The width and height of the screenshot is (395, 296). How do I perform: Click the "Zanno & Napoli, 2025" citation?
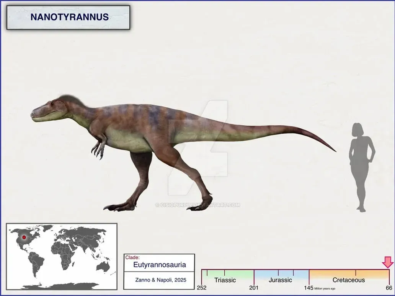tap(161, 280)
